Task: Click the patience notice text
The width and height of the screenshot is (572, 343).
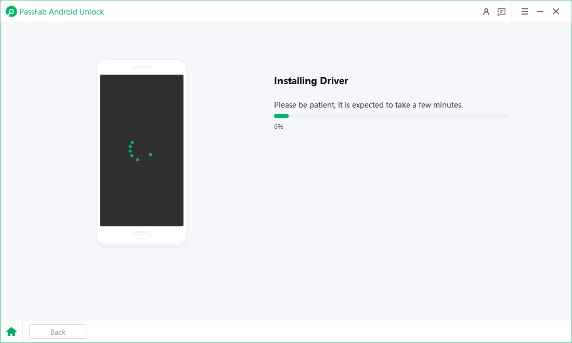Action: [369, 104]
